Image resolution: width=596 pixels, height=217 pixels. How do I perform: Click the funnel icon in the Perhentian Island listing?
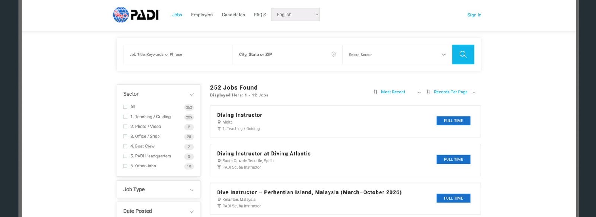pos(219,206)
